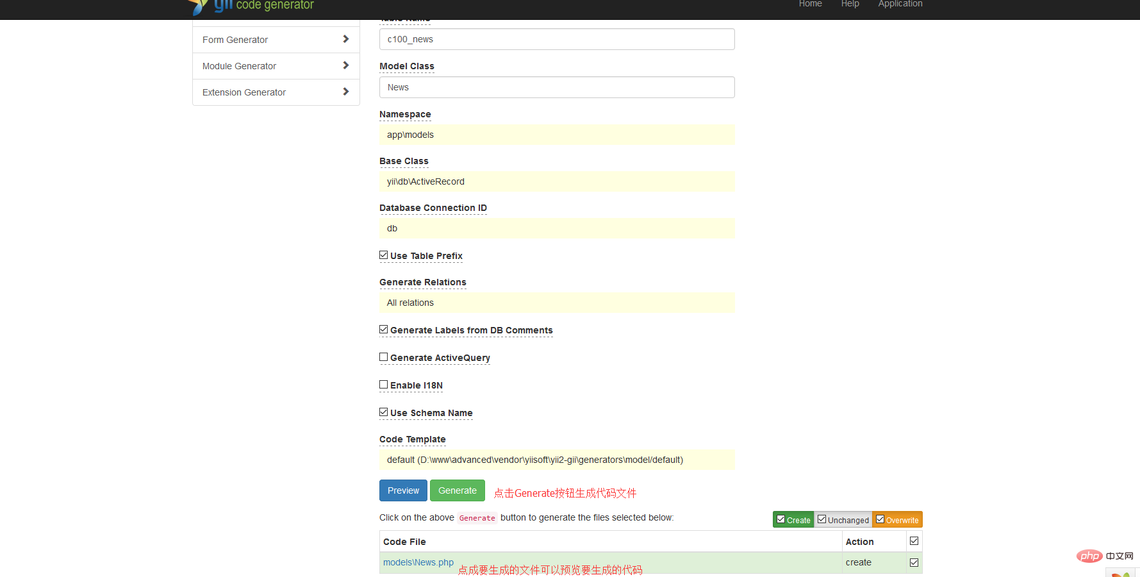Toggle the Overwrite filter checkbox

[x=880, y=519]
